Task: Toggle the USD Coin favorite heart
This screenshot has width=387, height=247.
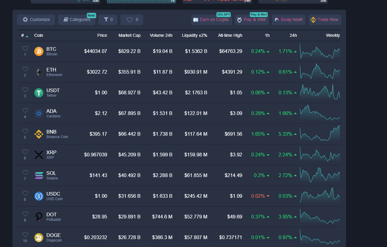Action: 25,193
